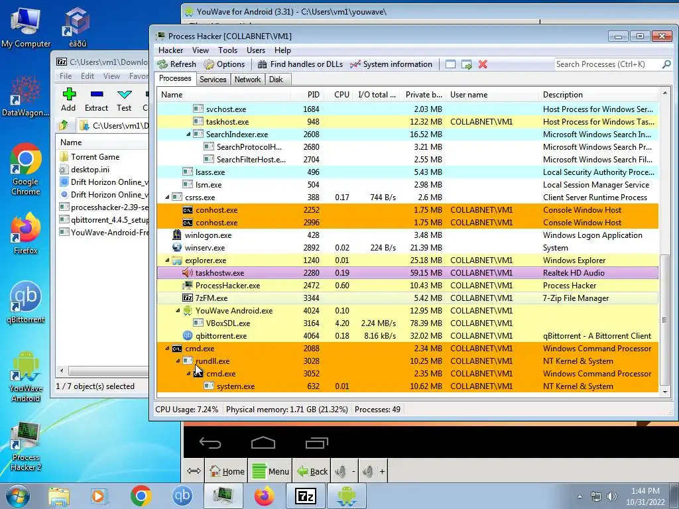Select the VBoxSDL.exe process row
Image resolution: width=679 pixels, height=509 pixels.
(408, 323)
